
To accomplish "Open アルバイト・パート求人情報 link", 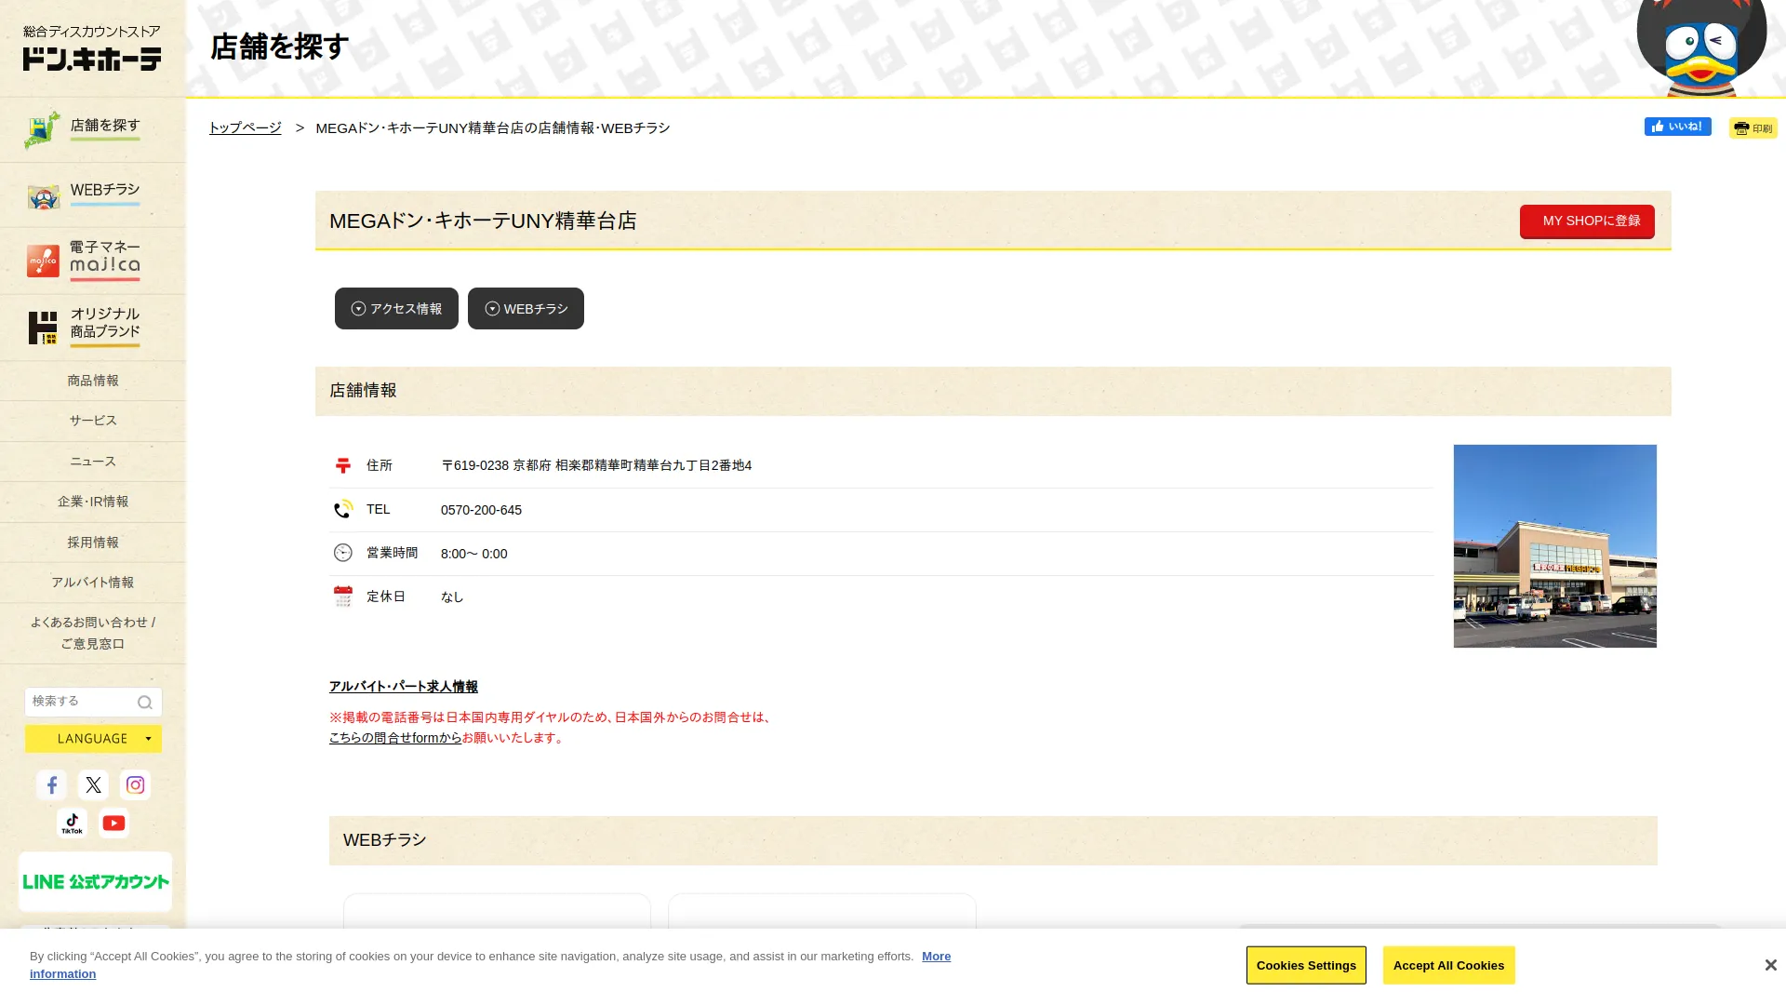I will pyautogui.click(x=404, y=687).
